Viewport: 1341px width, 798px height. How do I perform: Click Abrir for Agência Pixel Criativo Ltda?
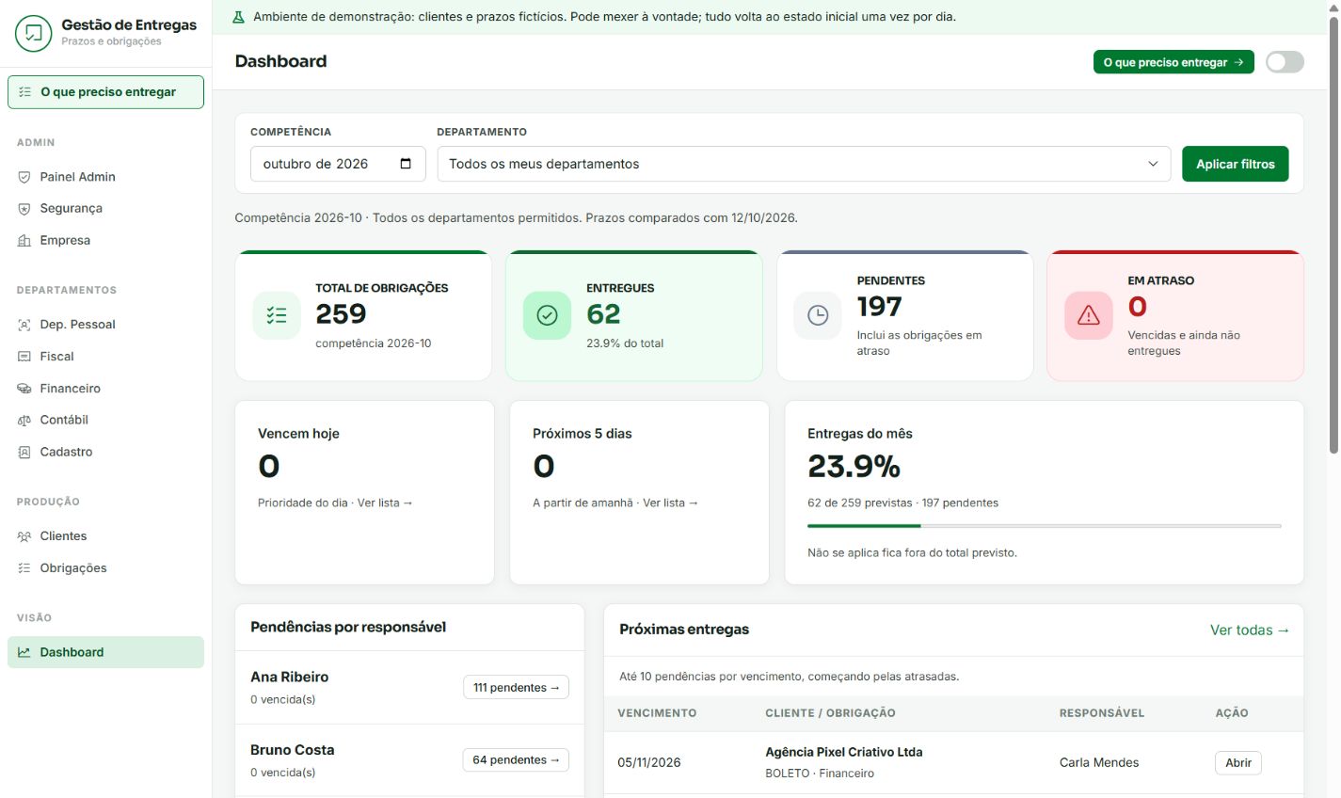pyautogui.click(x=1237, y=763)
